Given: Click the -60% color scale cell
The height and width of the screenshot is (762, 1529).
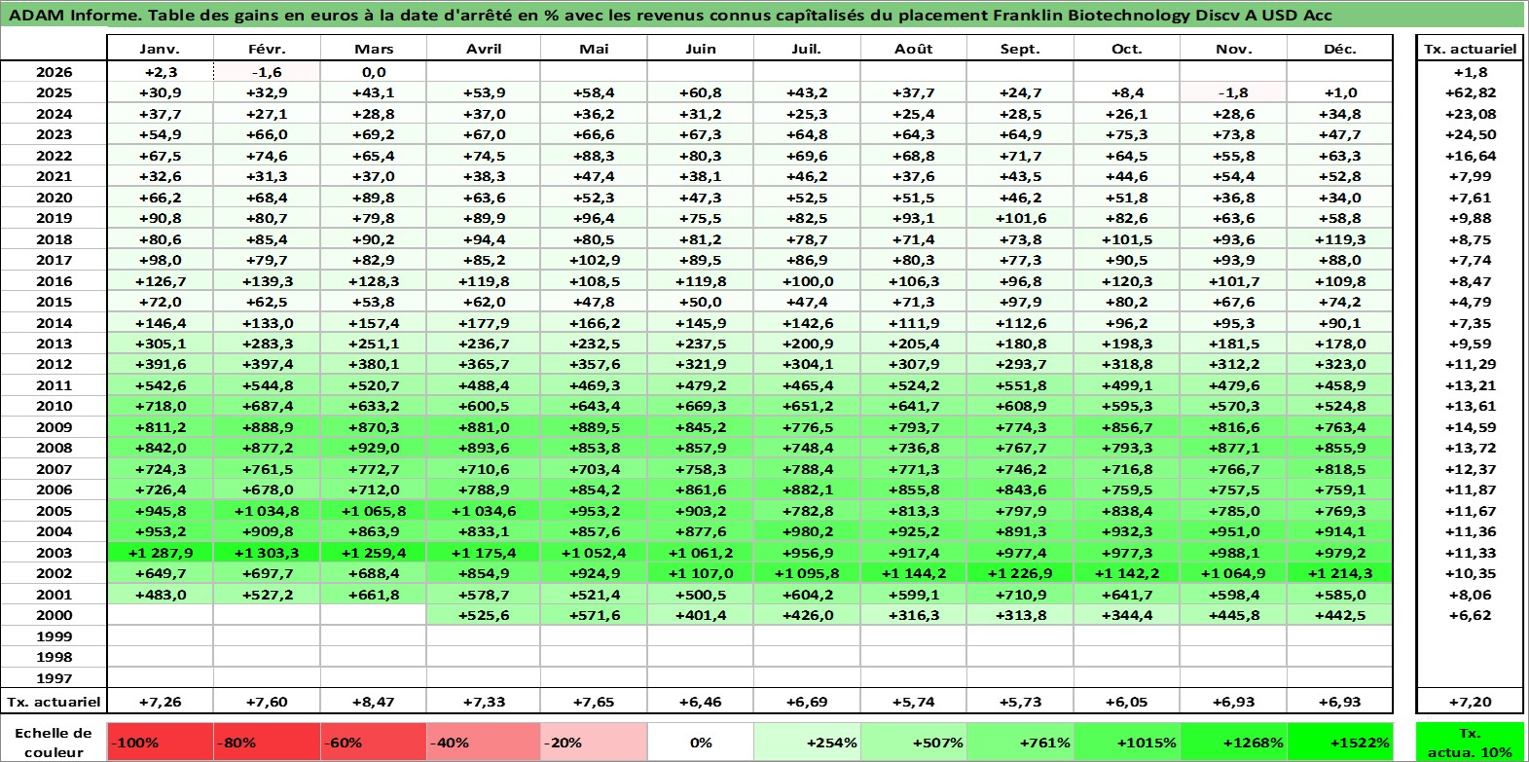Looking at the screenshot, I should pyautogui.click(x=374, y=743).
